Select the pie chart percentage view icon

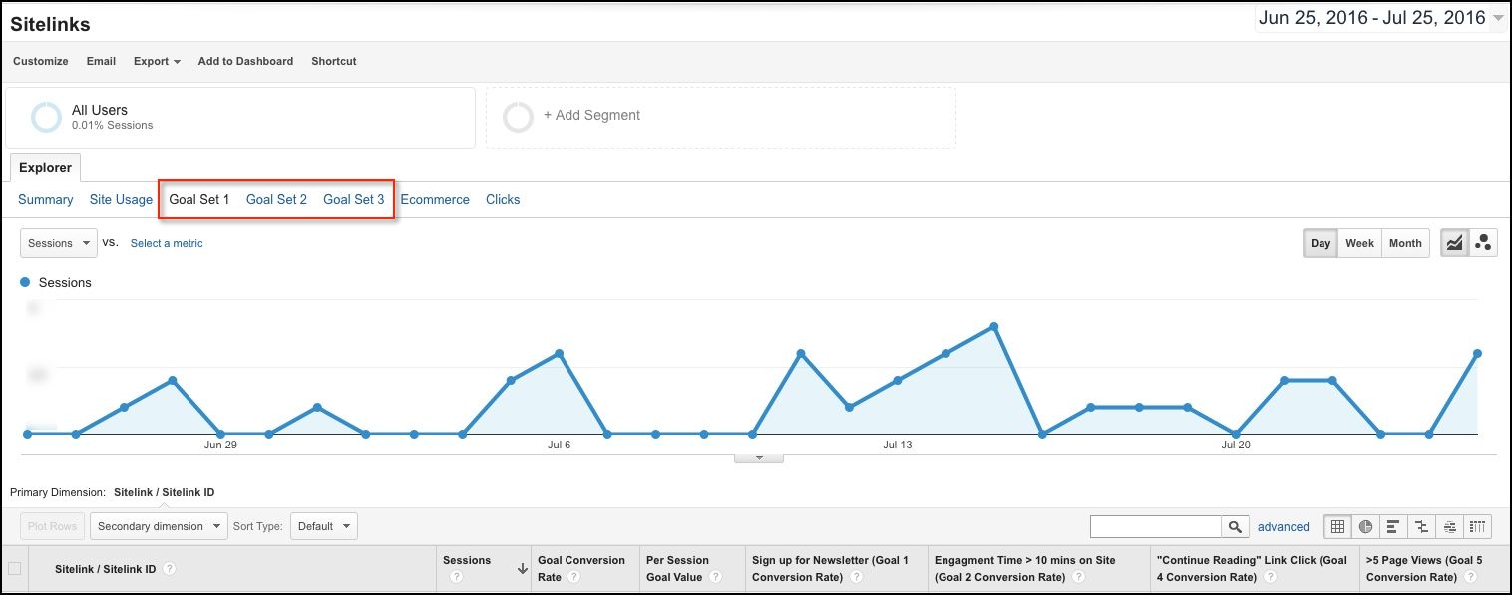pos(1365,526)
